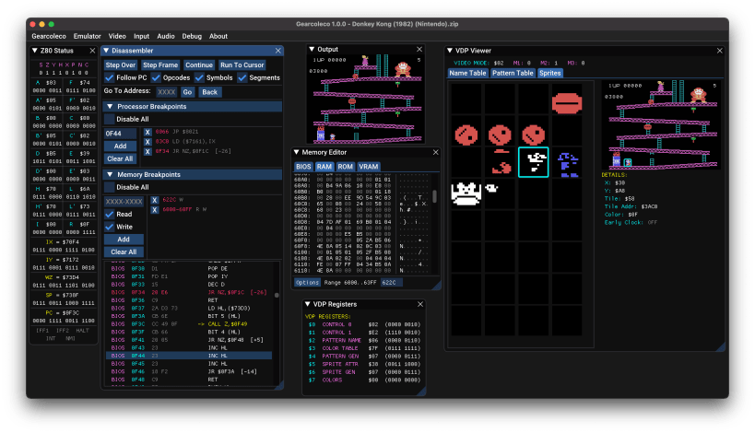The width and height of the screenshot is (755, 433).
Task: Click the Go To Address input field
Action: coord(167,92)
